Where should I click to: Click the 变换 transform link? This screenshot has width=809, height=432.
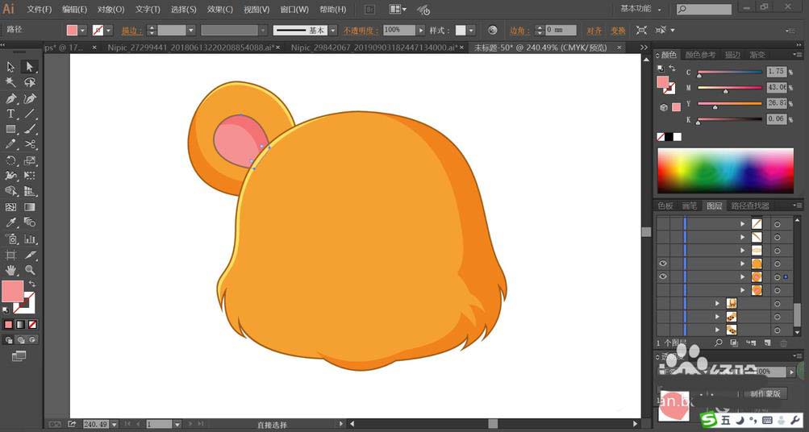[618, 30]
